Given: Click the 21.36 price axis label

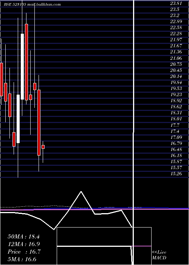Looking at the screenshot, I should coord(176,52).
